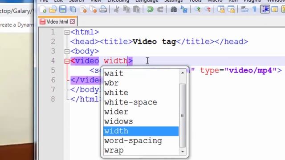The image size is (285, 160).
Task: Print the document using printer icon
Action: point(103,9)
